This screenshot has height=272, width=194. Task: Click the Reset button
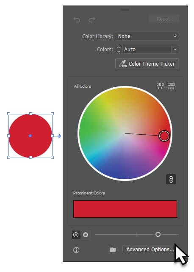click(x=164, y=19)
